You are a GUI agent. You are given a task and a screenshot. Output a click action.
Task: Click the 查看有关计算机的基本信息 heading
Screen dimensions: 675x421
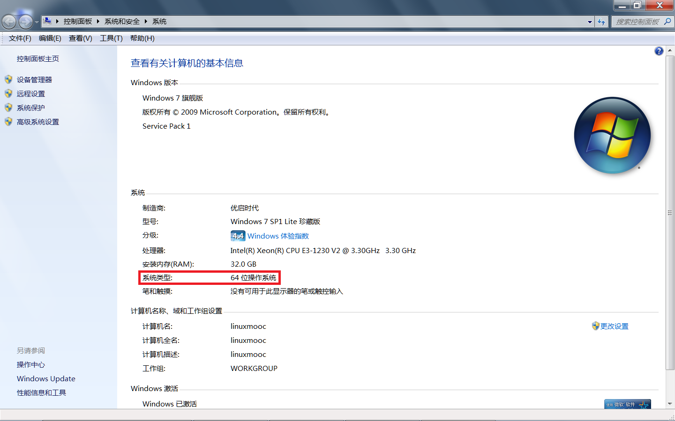[187, 63]
